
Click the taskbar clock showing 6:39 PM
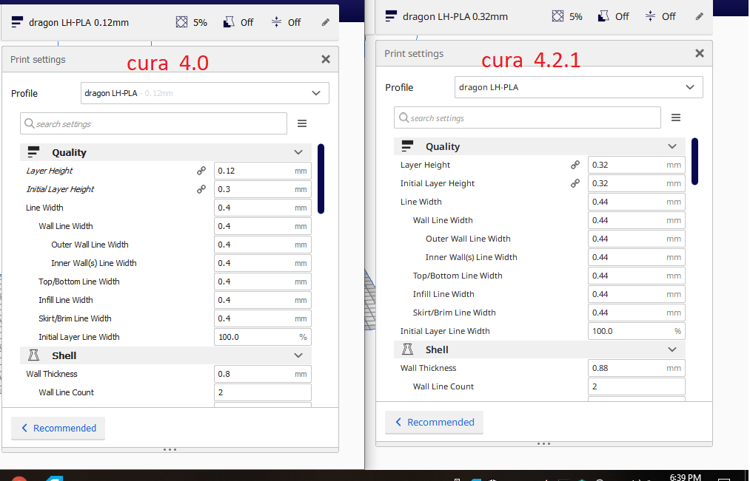tap(685, 477)
